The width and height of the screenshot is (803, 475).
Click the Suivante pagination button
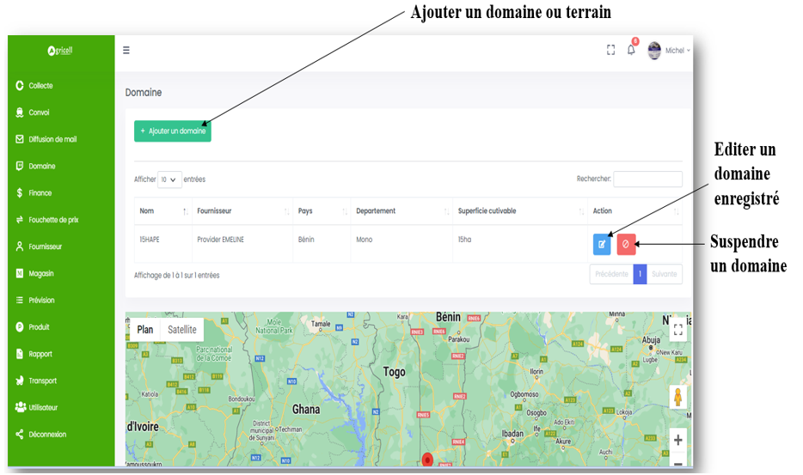[x=664, y=275]
